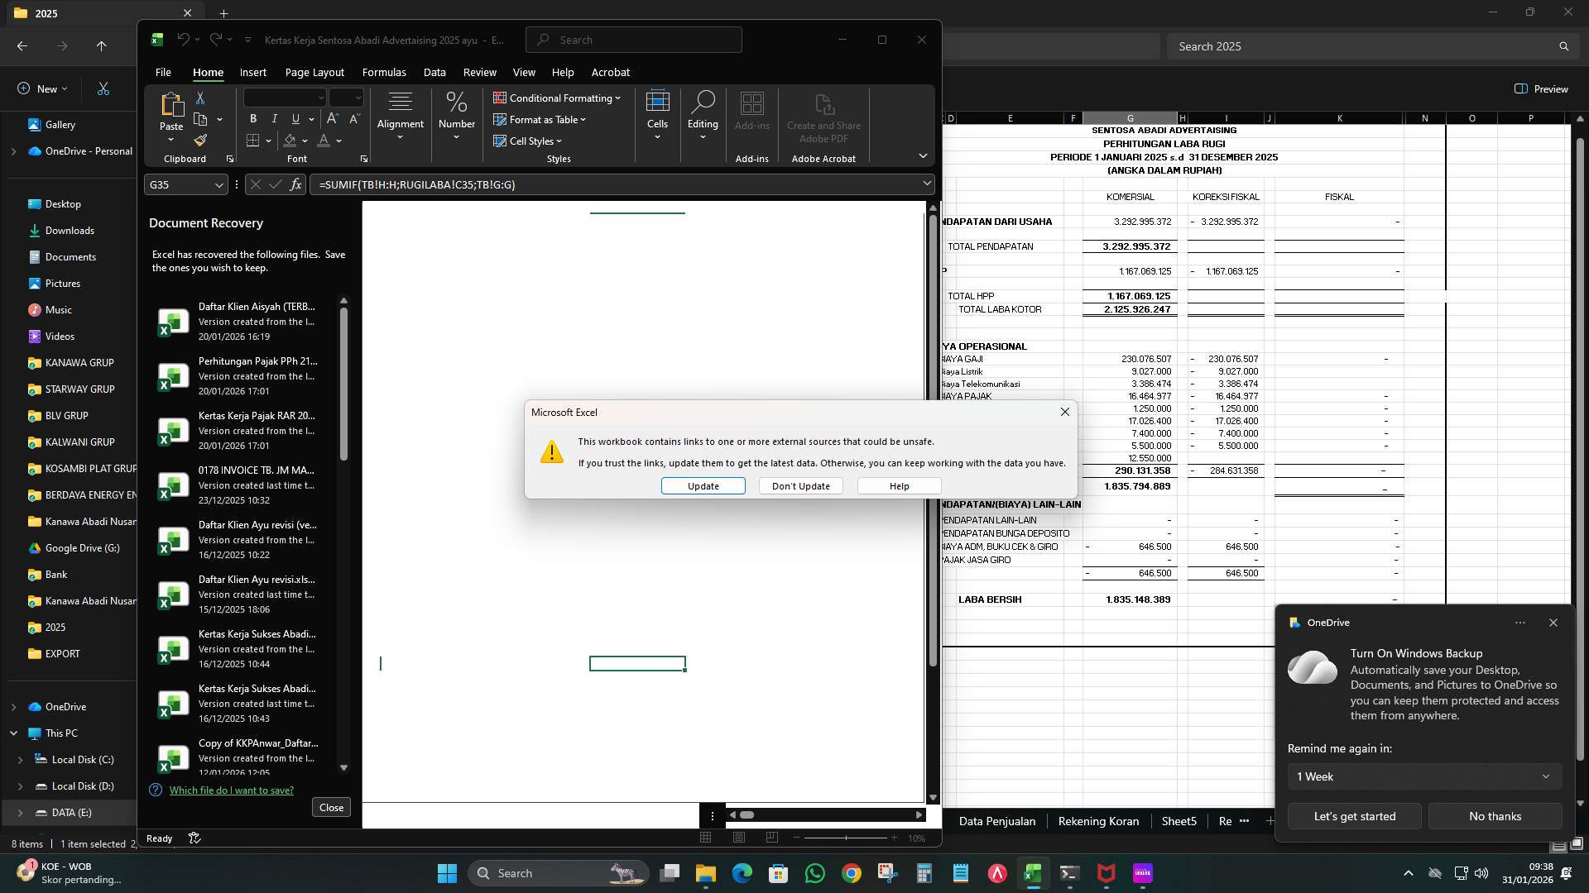This screenshot has width=1589, height=893.
Task: Open WhatsApp from the taskbar
Action: [x=814, y=872]
